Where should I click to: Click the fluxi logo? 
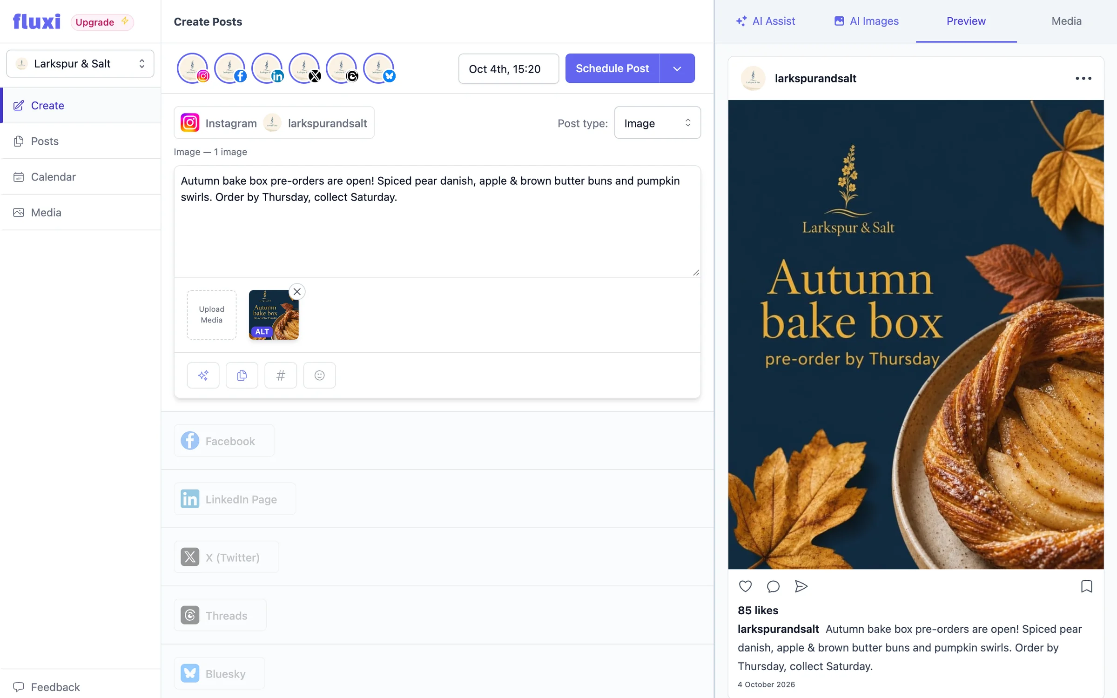tap(37, 21)
